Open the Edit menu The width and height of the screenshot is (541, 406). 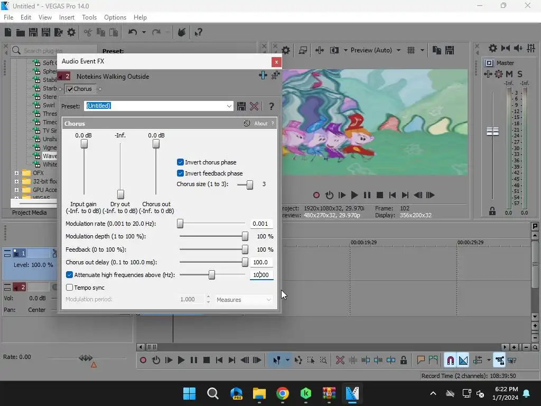[x=26, y=17]
